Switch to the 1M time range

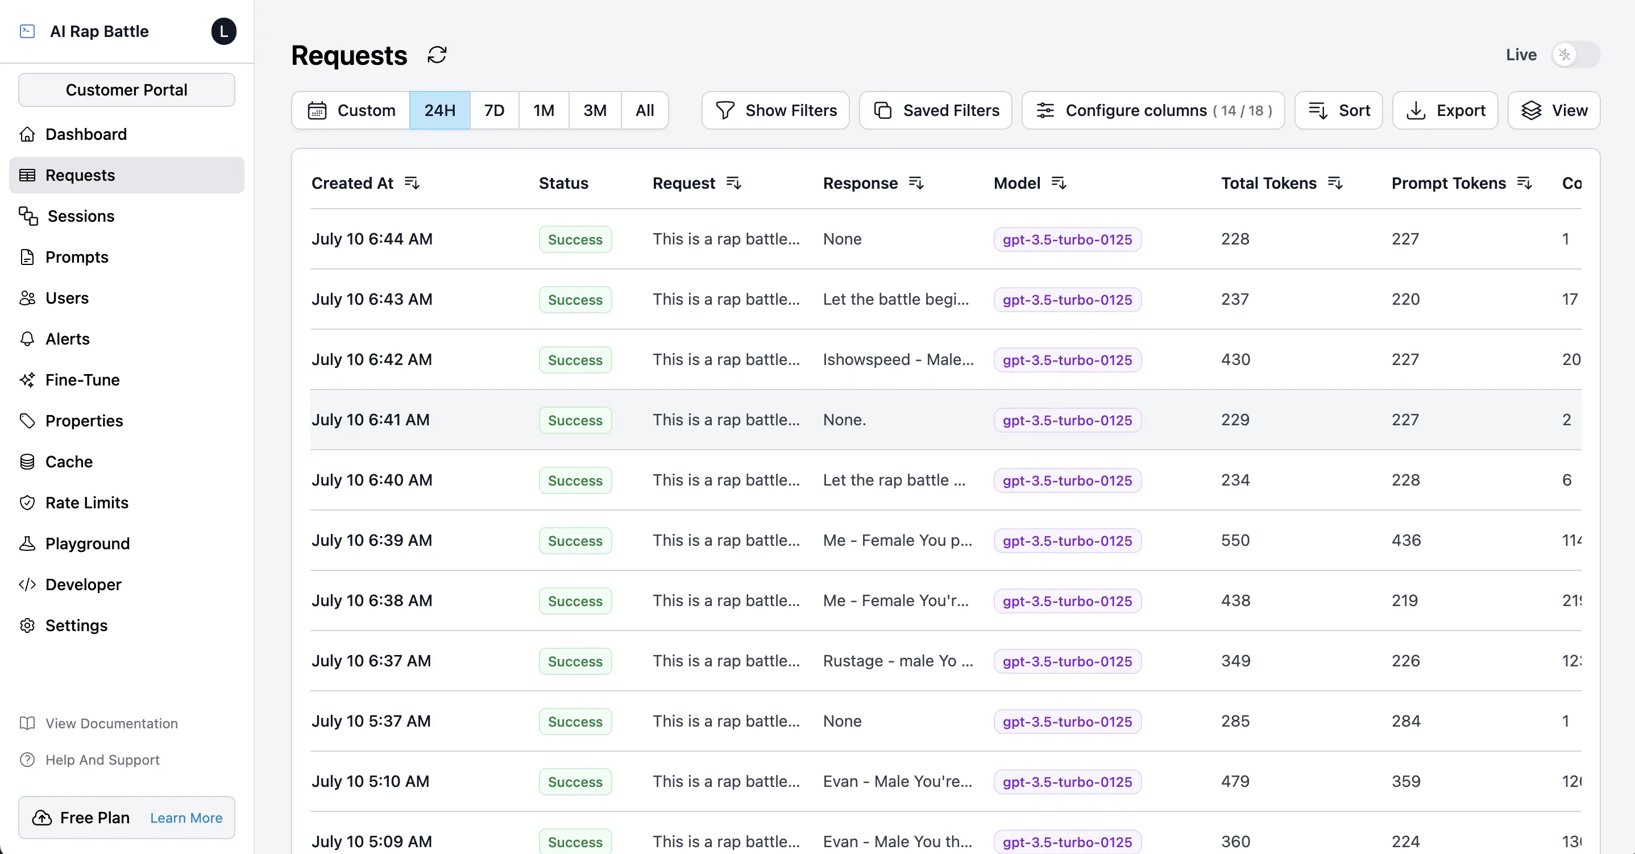(544, 110)
